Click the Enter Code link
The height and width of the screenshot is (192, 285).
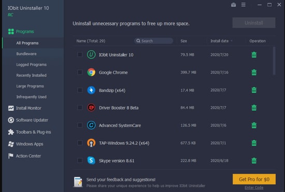pyautogui.click(x=254, y=188)
